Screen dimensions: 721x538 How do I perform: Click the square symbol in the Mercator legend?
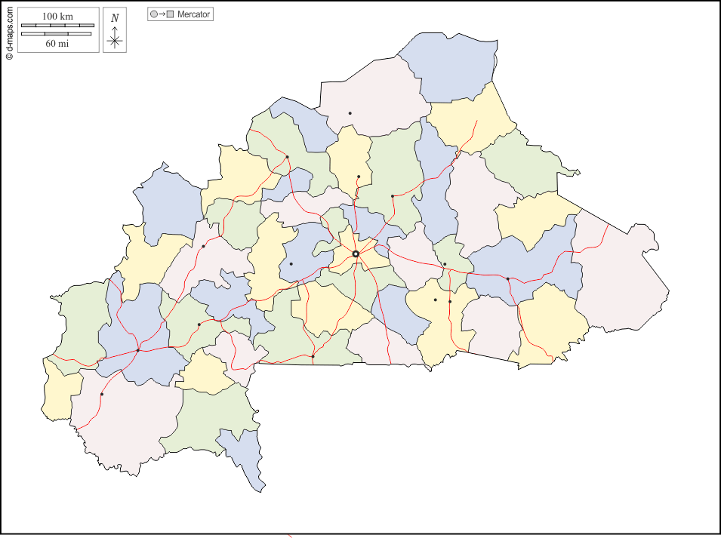[170, 13]
